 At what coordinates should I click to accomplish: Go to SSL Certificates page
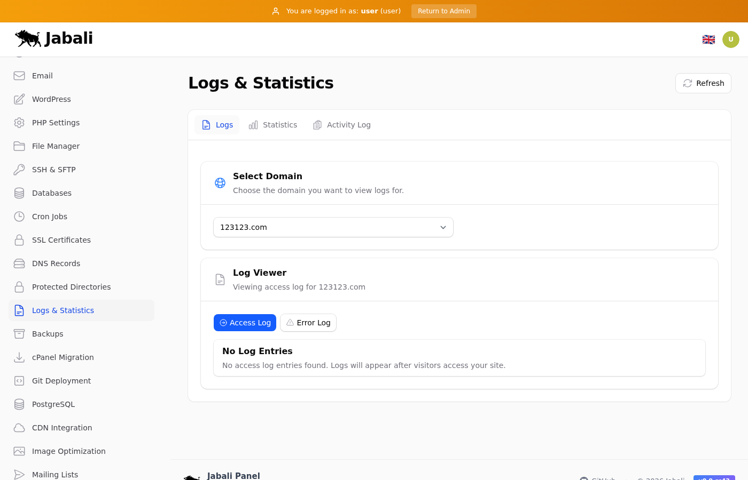[x=61, y=240]
